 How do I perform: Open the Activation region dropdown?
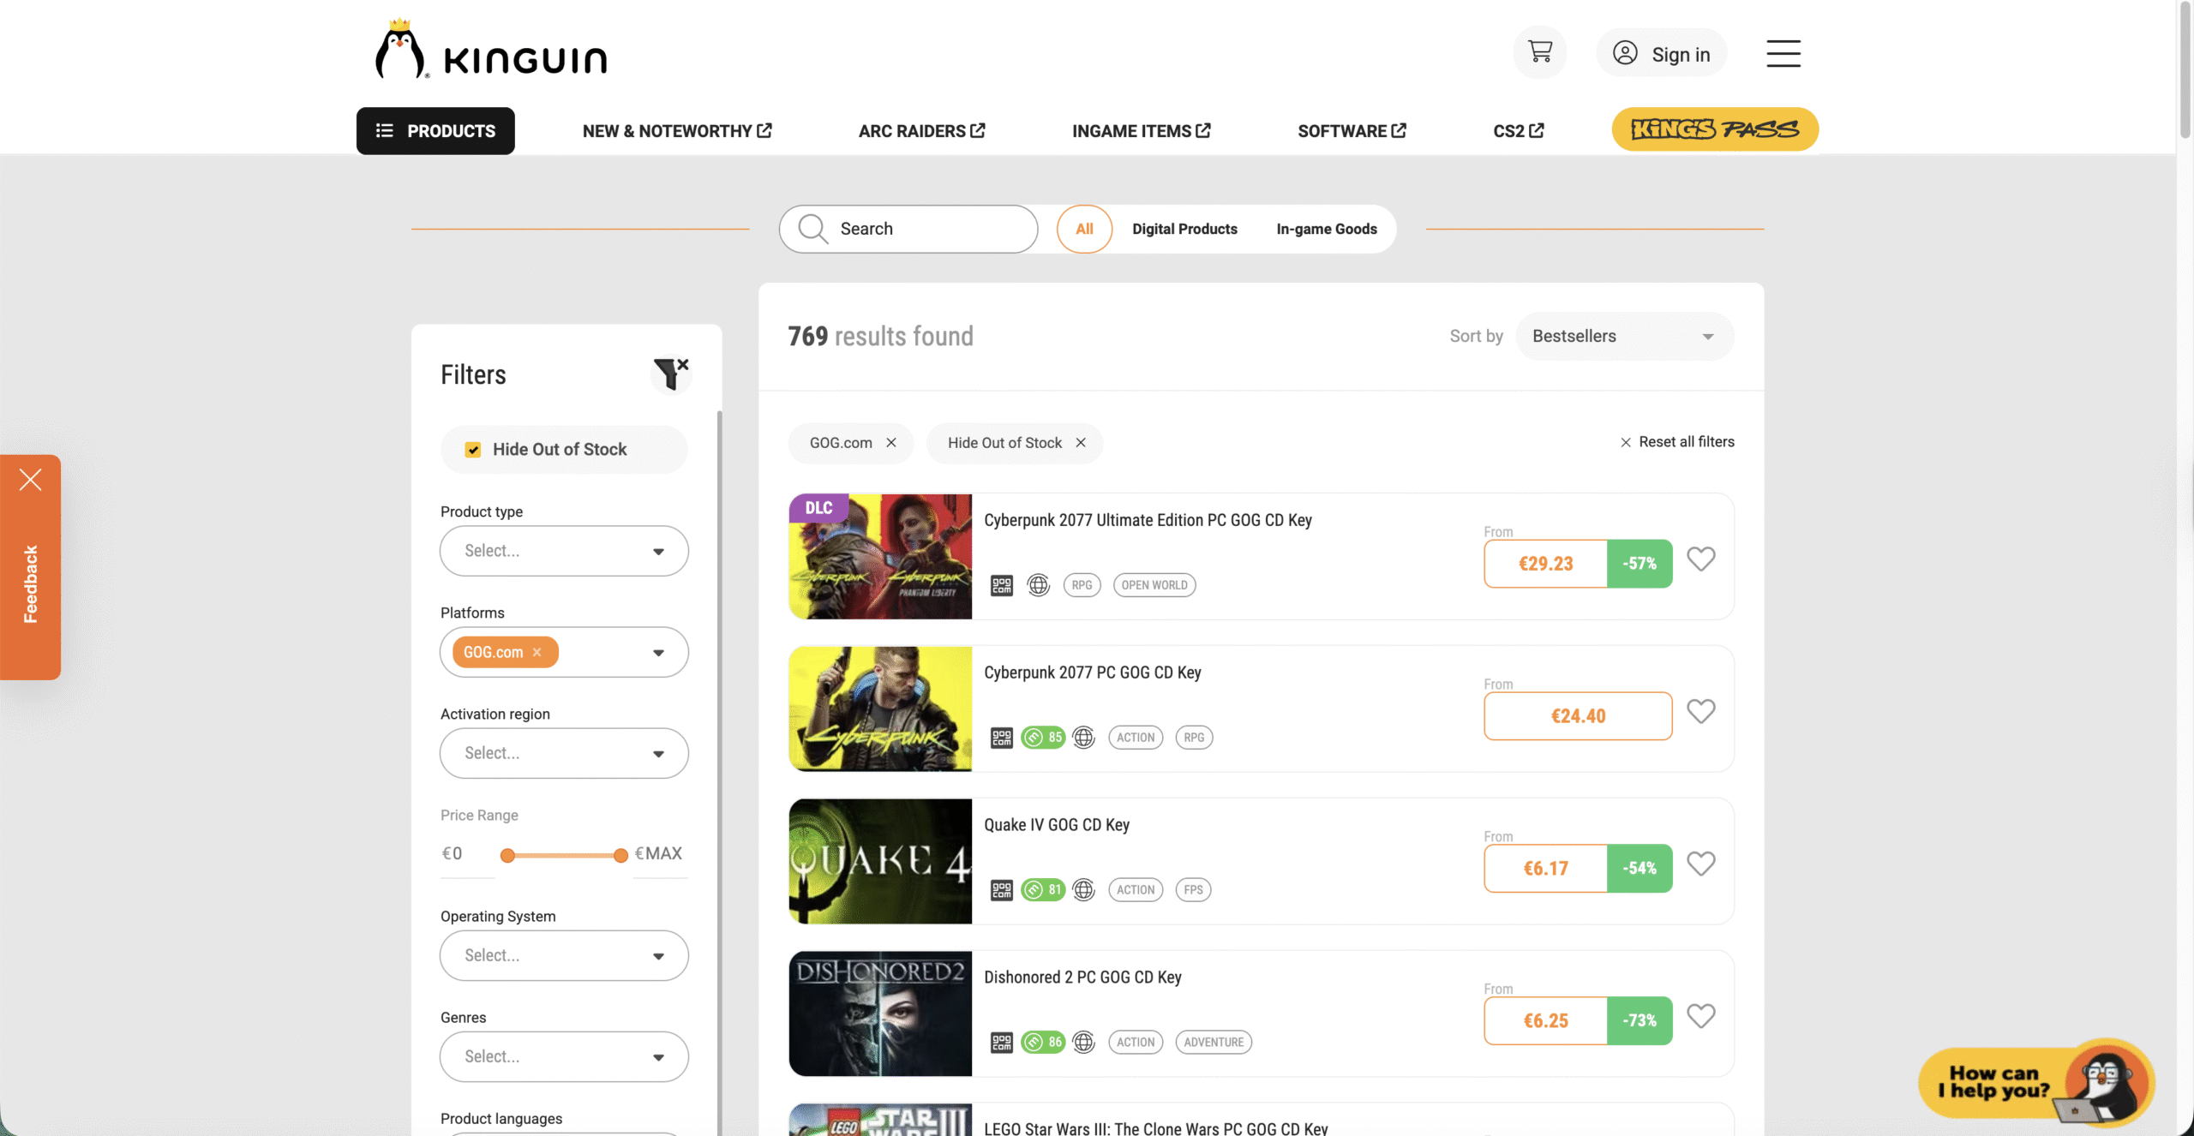[564, 753]
